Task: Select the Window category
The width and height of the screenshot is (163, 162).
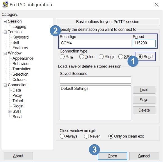Action: 15,53
